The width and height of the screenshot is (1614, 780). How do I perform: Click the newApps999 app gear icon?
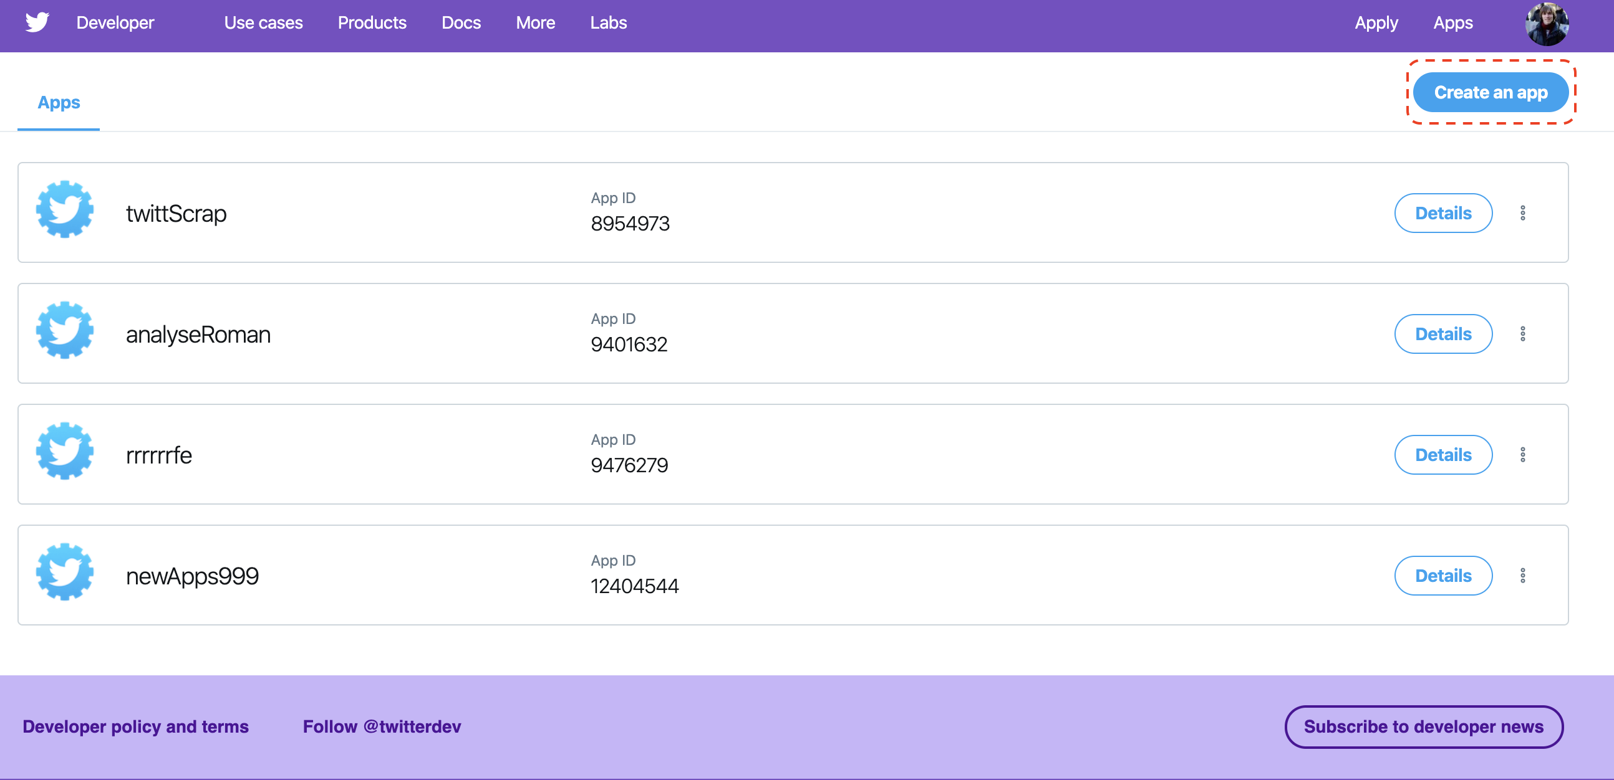click(64, 572)
